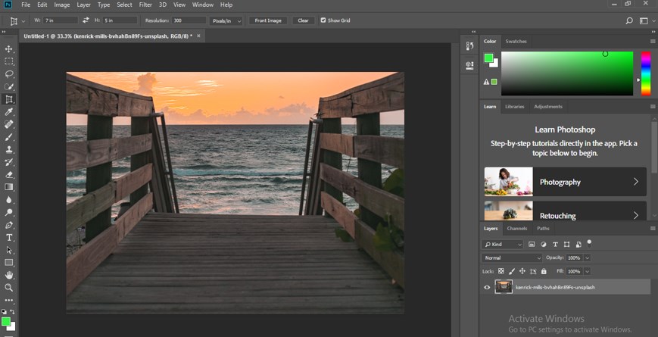Select the Eyedropper tool

(x=9, y=112)
